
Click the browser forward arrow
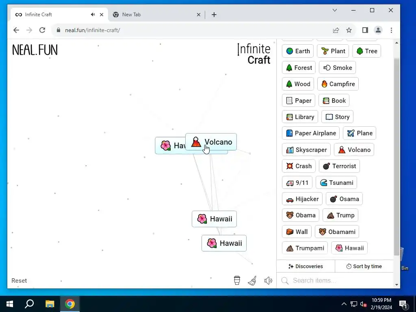coord(29,30)
